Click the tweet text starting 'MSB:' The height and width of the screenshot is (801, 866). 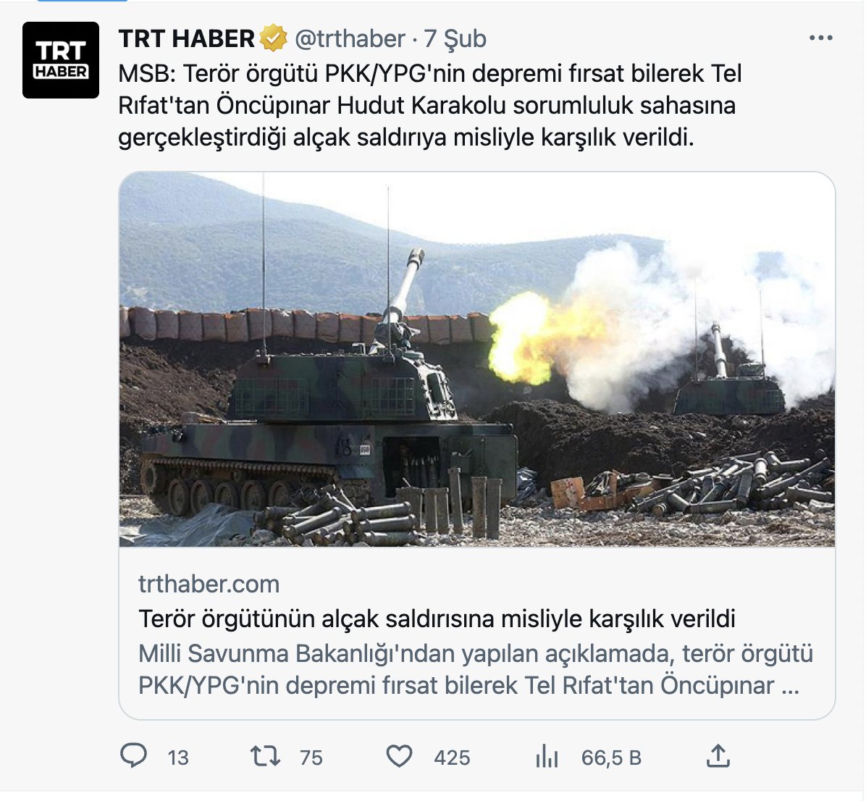point(429,105)
